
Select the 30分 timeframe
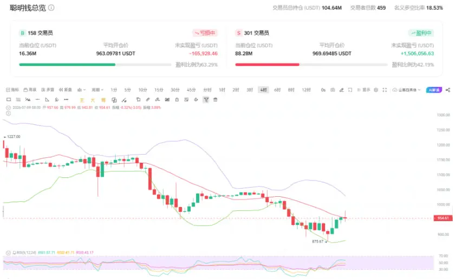click(x=175, y=90)
